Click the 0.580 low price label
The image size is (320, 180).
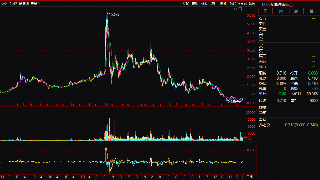[232, 101]
